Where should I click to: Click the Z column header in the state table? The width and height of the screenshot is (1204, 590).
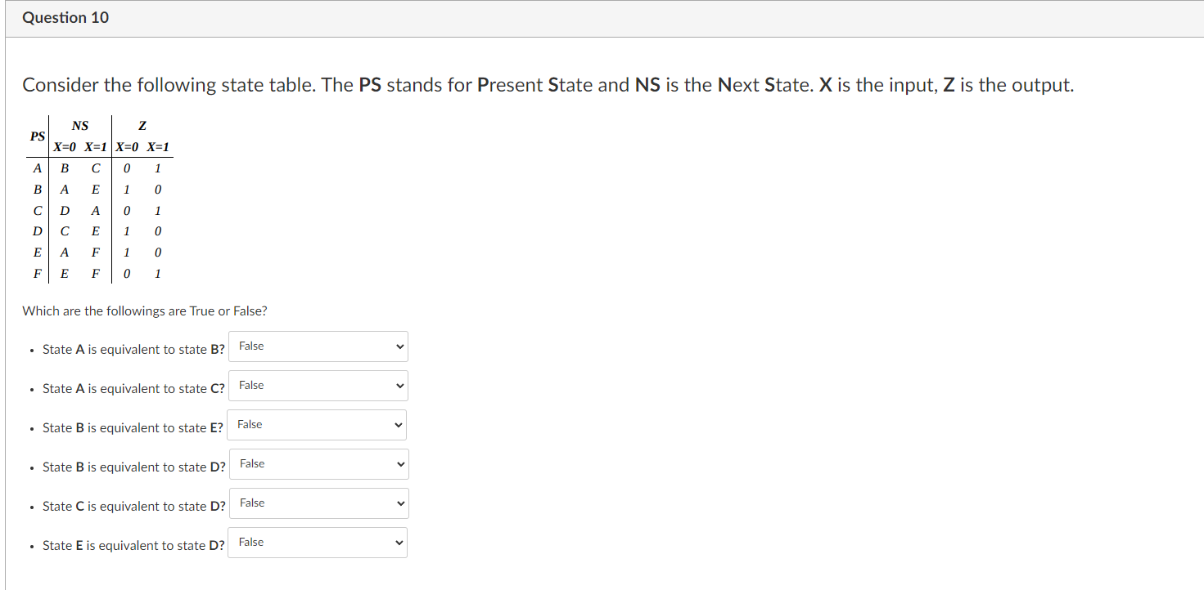coord(142,125)
